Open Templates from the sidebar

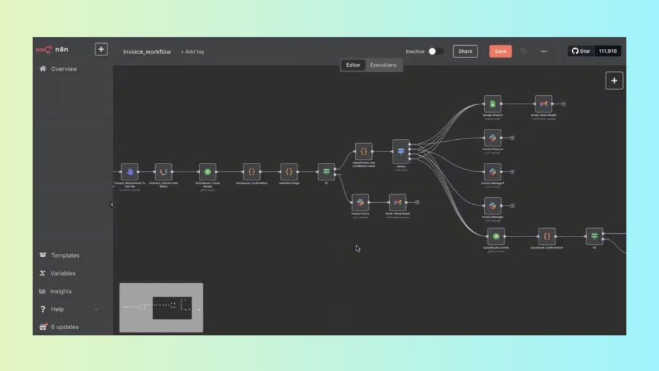click(x=65, y=256)
